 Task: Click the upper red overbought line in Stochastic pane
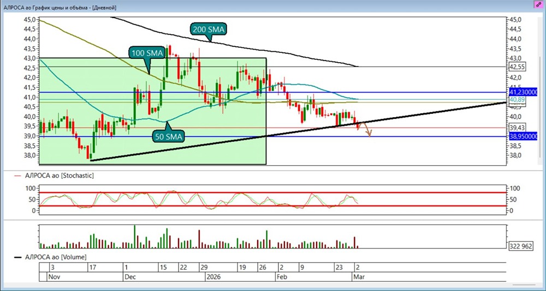(x=272, y=192)
